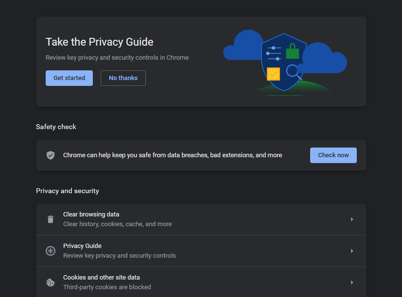Screen dimensions: 402x297
Task: Click the magnifying glass in the illustration
Action: pyautogui.click(x=293, y=72)
